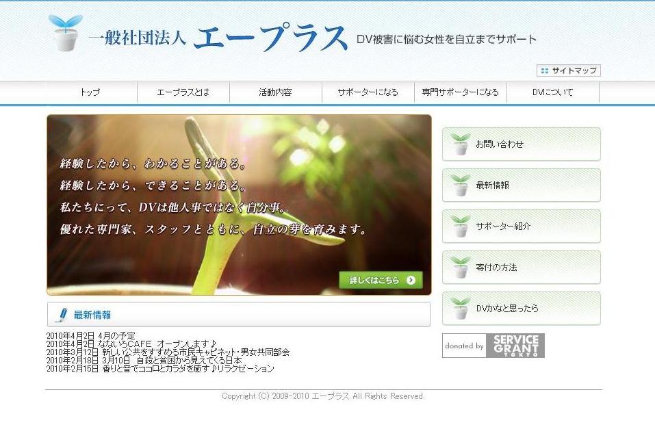
Task: Click the sitemap grid icon
Action: coord(545,70)
